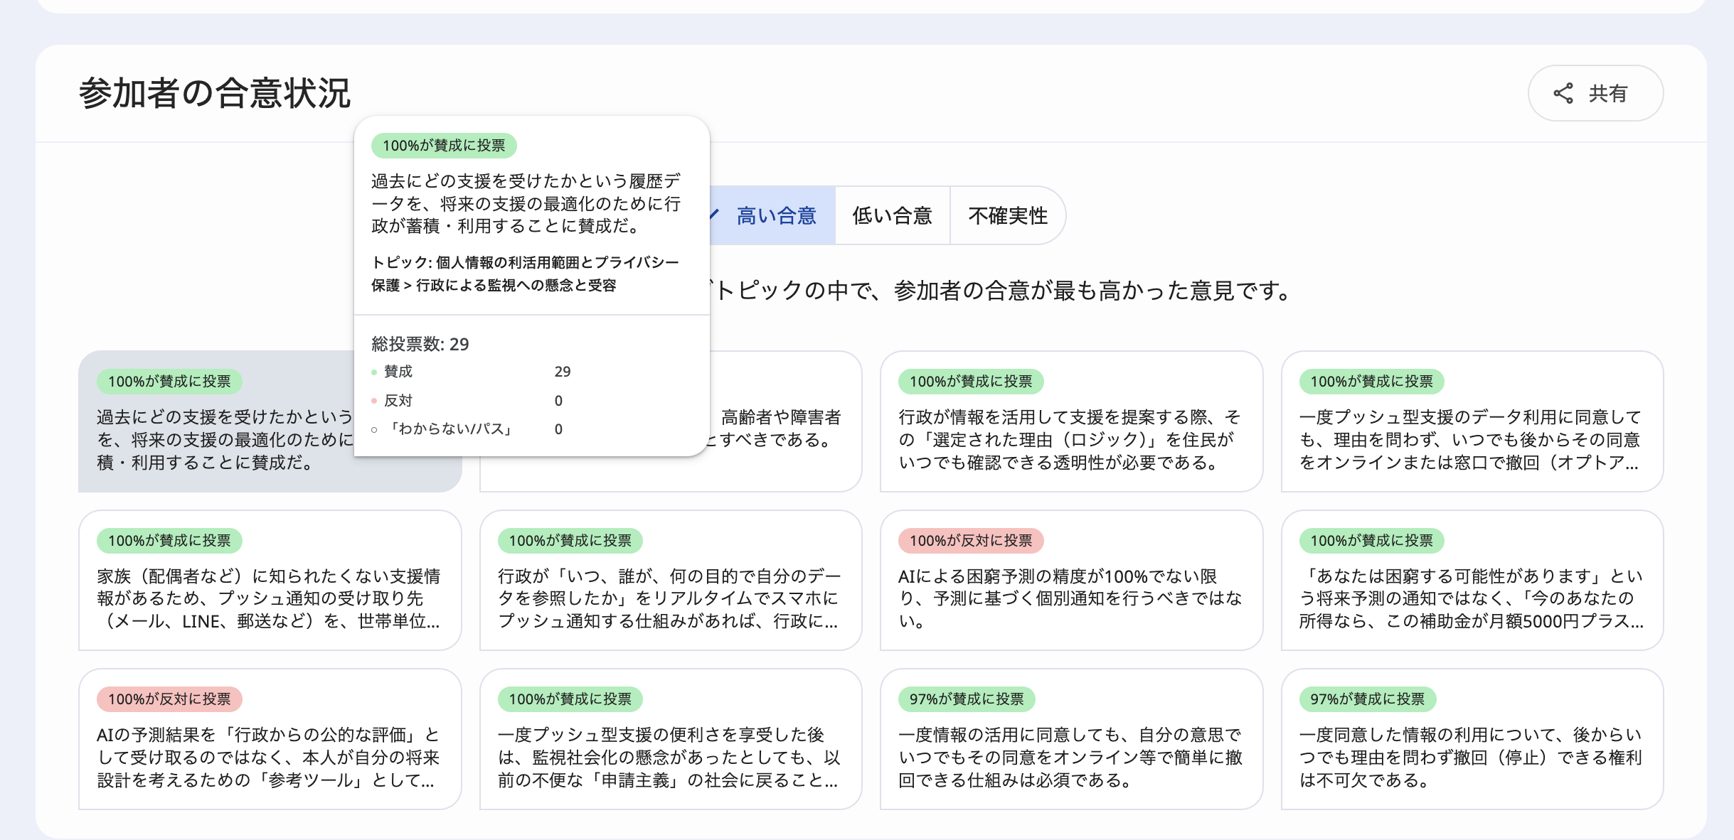Select the 高い合意 tab
The height and width of the screenshot is (840, 1734).
tap(775, 215)
